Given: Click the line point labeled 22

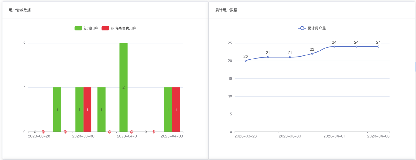Looking at the screenshot, I should pyautogui.click(x=312, y=54).
